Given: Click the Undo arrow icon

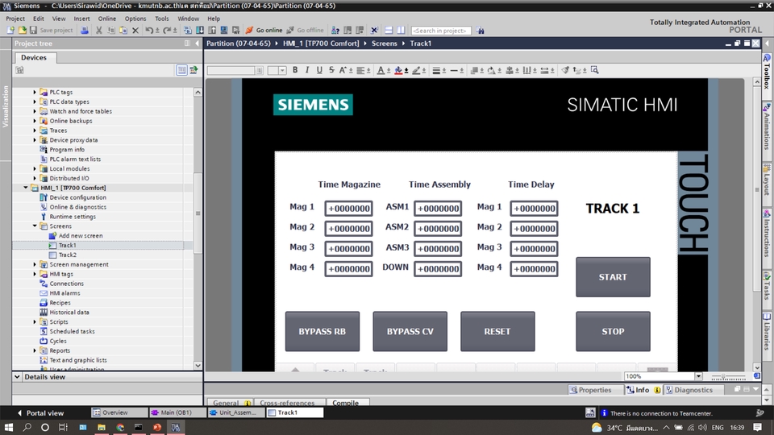Looking at the screenshot, I should point(149,30).
